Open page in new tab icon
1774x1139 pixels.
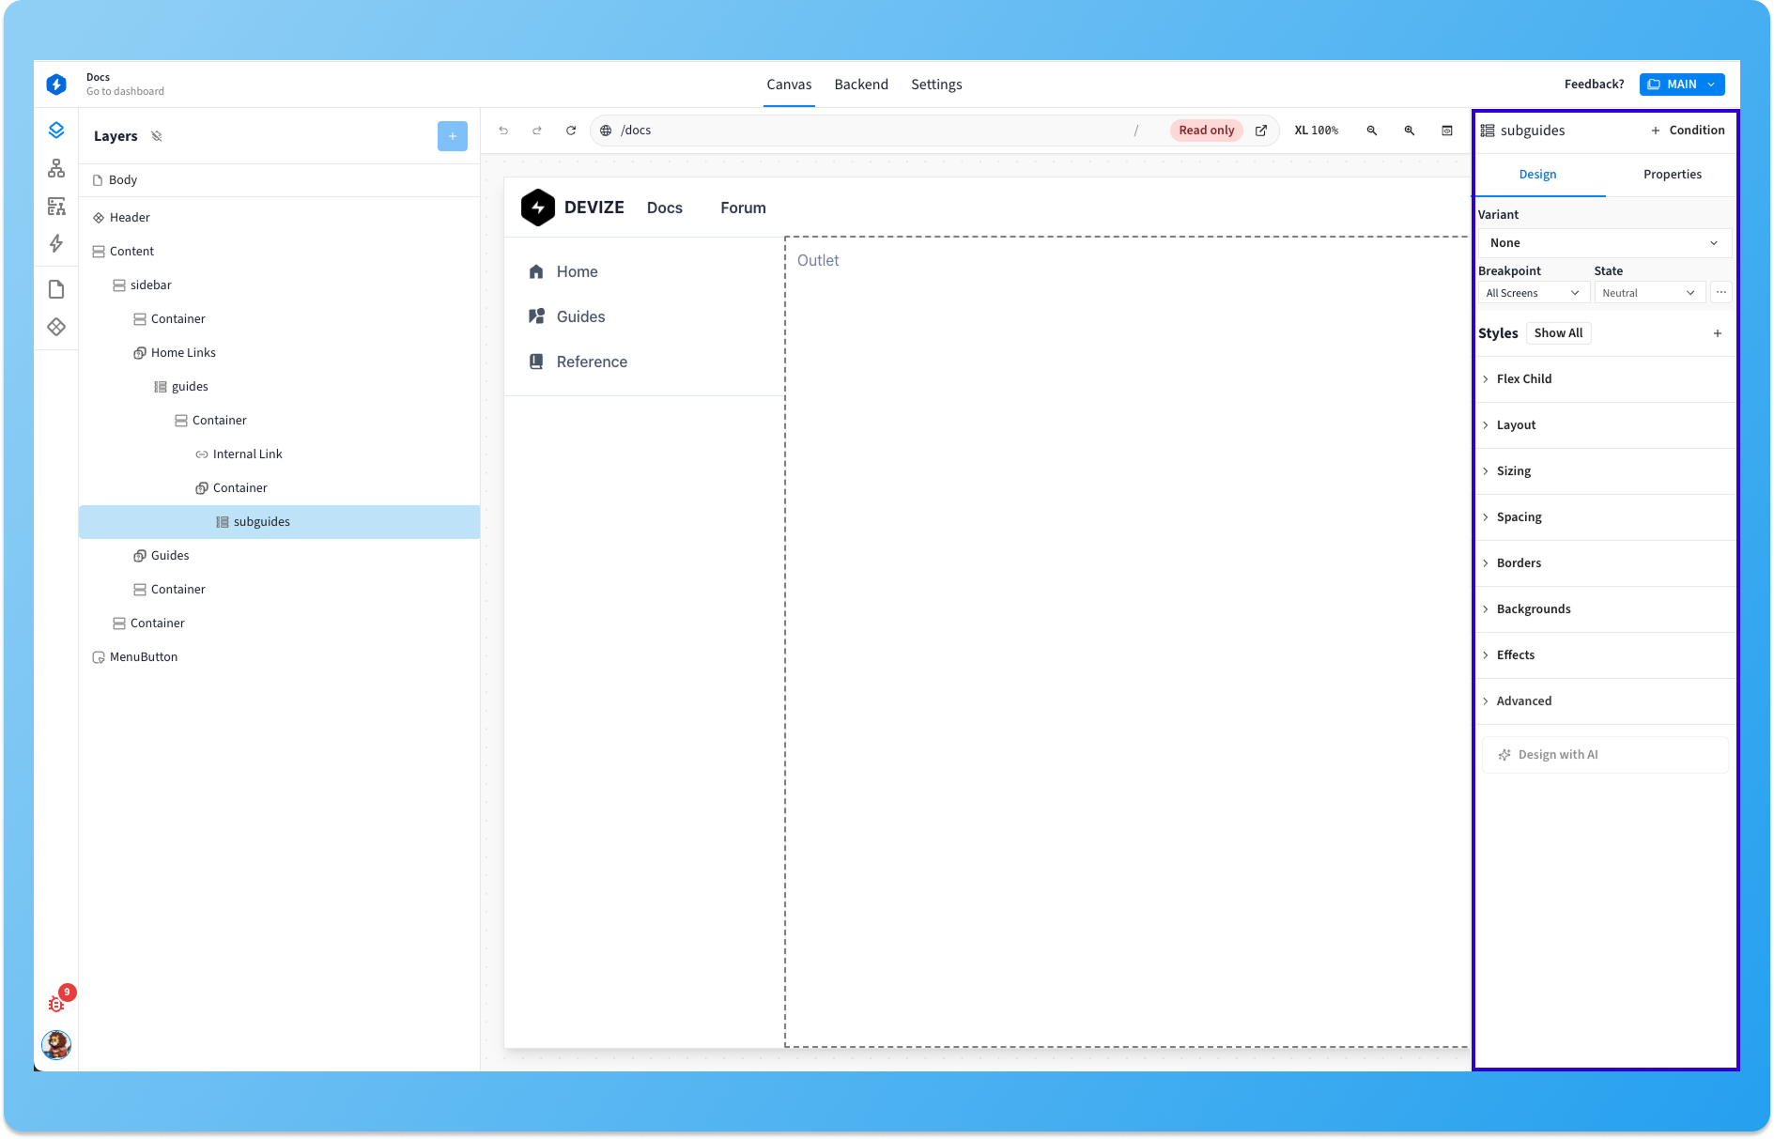[x=1261, y=131]
